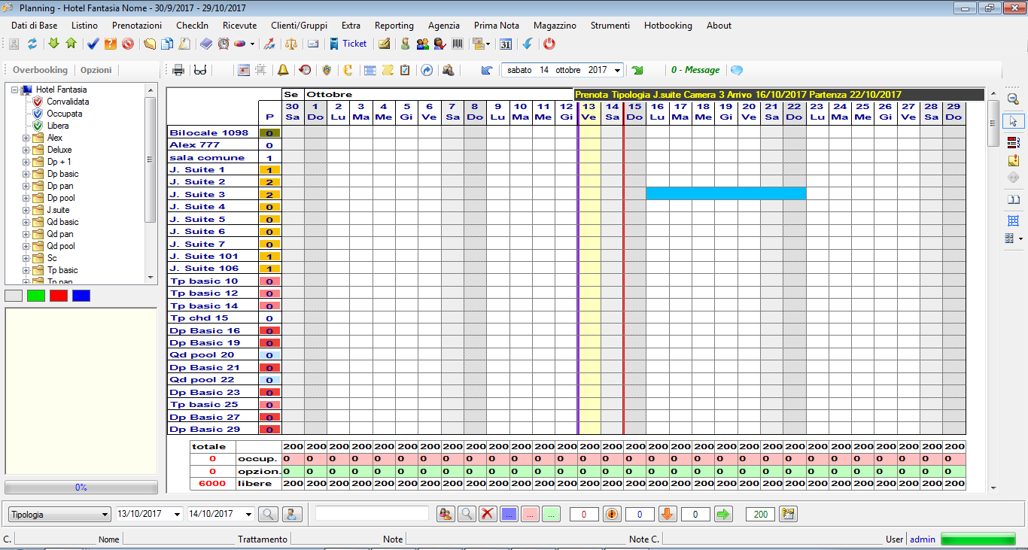The width and height of the screenshot is (1028, 550).
Task: Click the orange down arrow in bottom bar
Action: pyautogui.click(x=668, y=514)
